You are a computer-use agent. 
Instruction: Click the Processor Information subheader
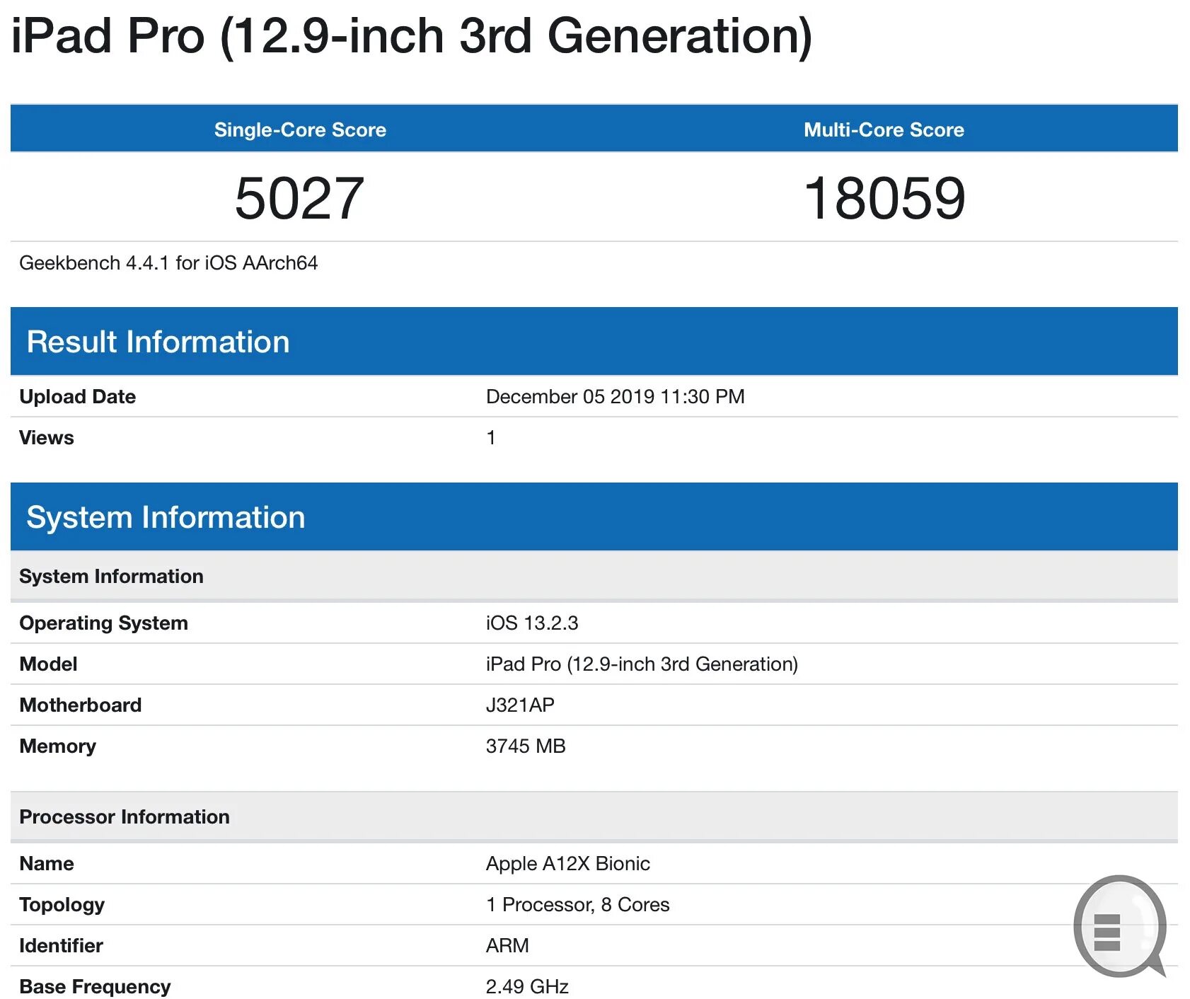click(x=594, y=816)
